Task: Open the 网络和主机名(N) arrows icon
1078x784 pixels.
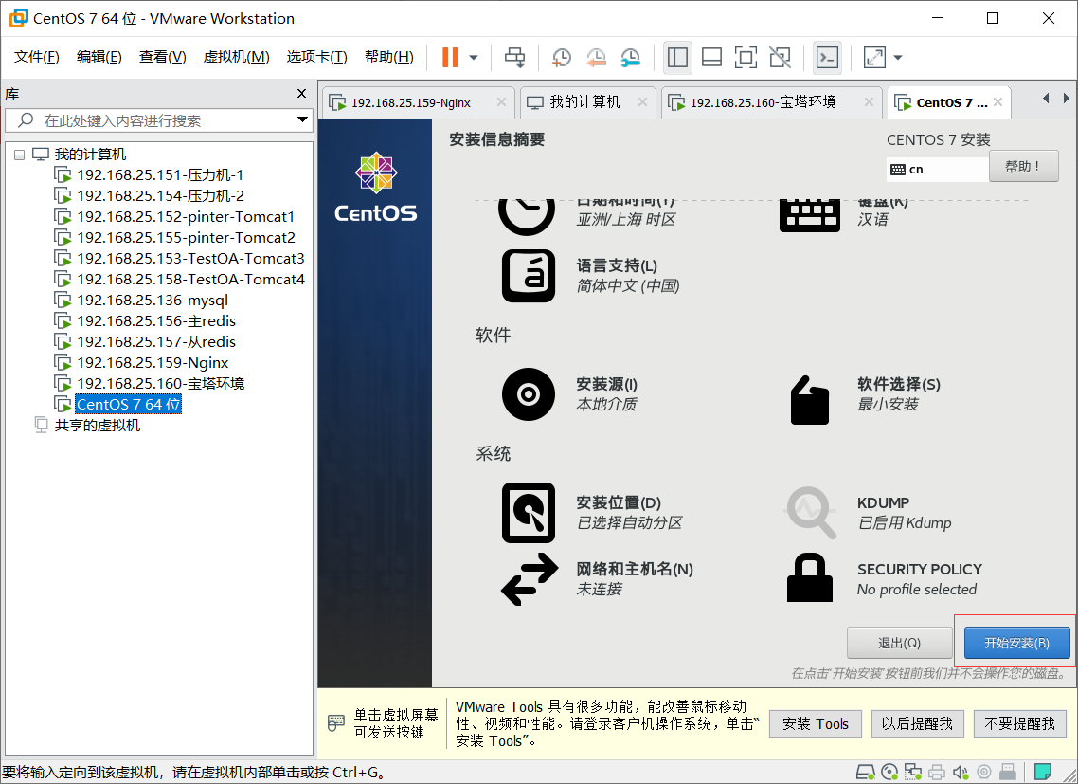Action: pos(530,579)
